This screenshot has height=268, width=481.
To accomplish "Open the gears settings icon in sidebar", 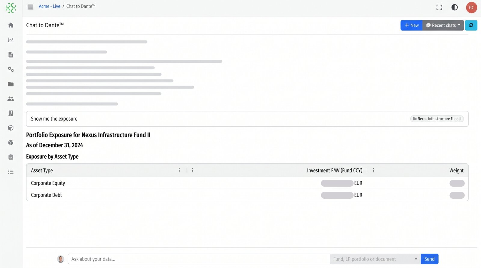I will point(11,69).
